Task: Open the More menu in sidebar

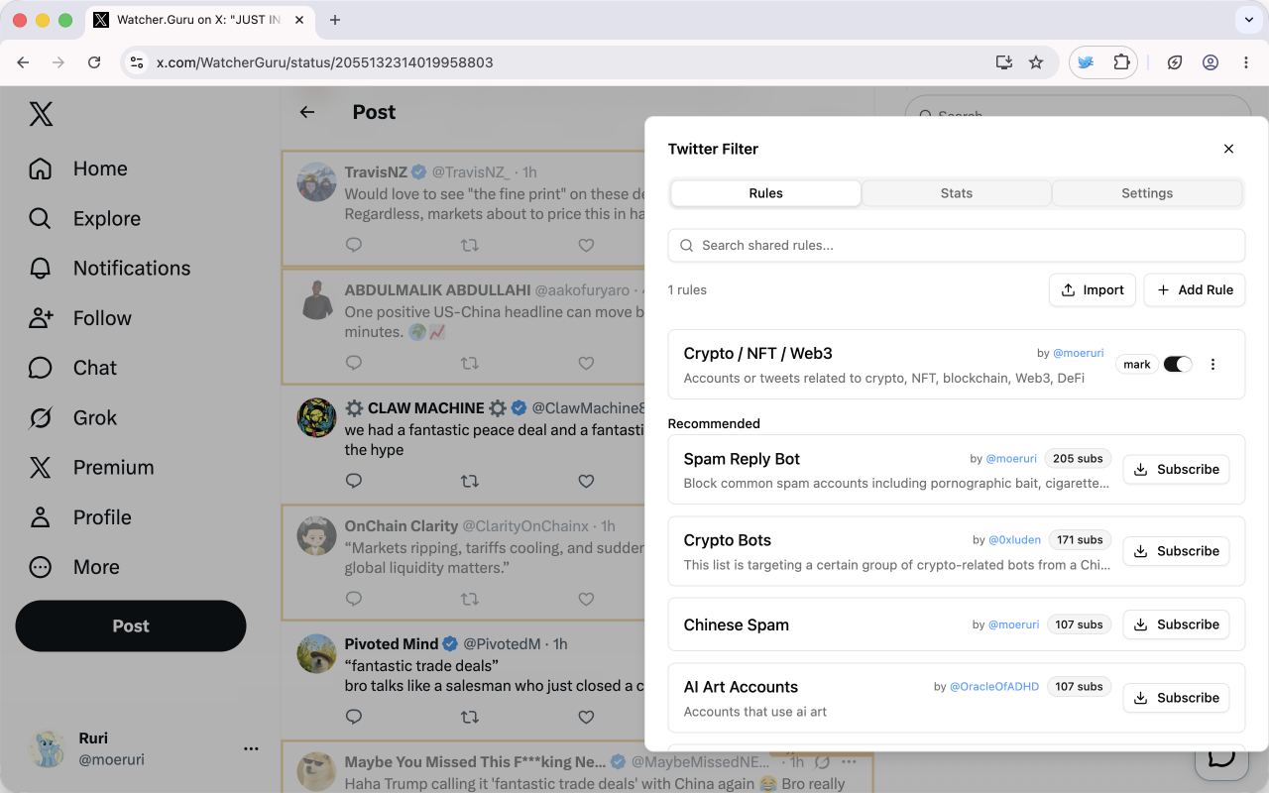Action: point(73,567)
